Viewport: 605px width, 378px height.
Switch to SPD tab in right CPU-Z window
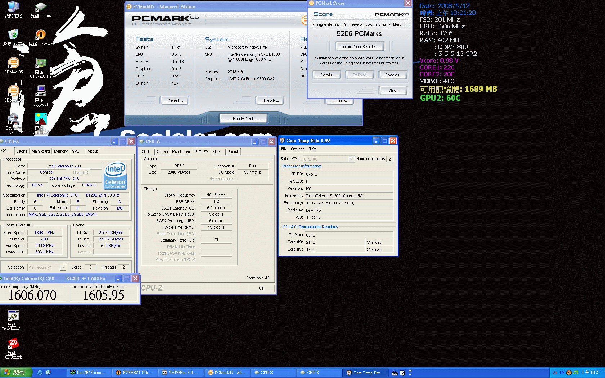216,152
